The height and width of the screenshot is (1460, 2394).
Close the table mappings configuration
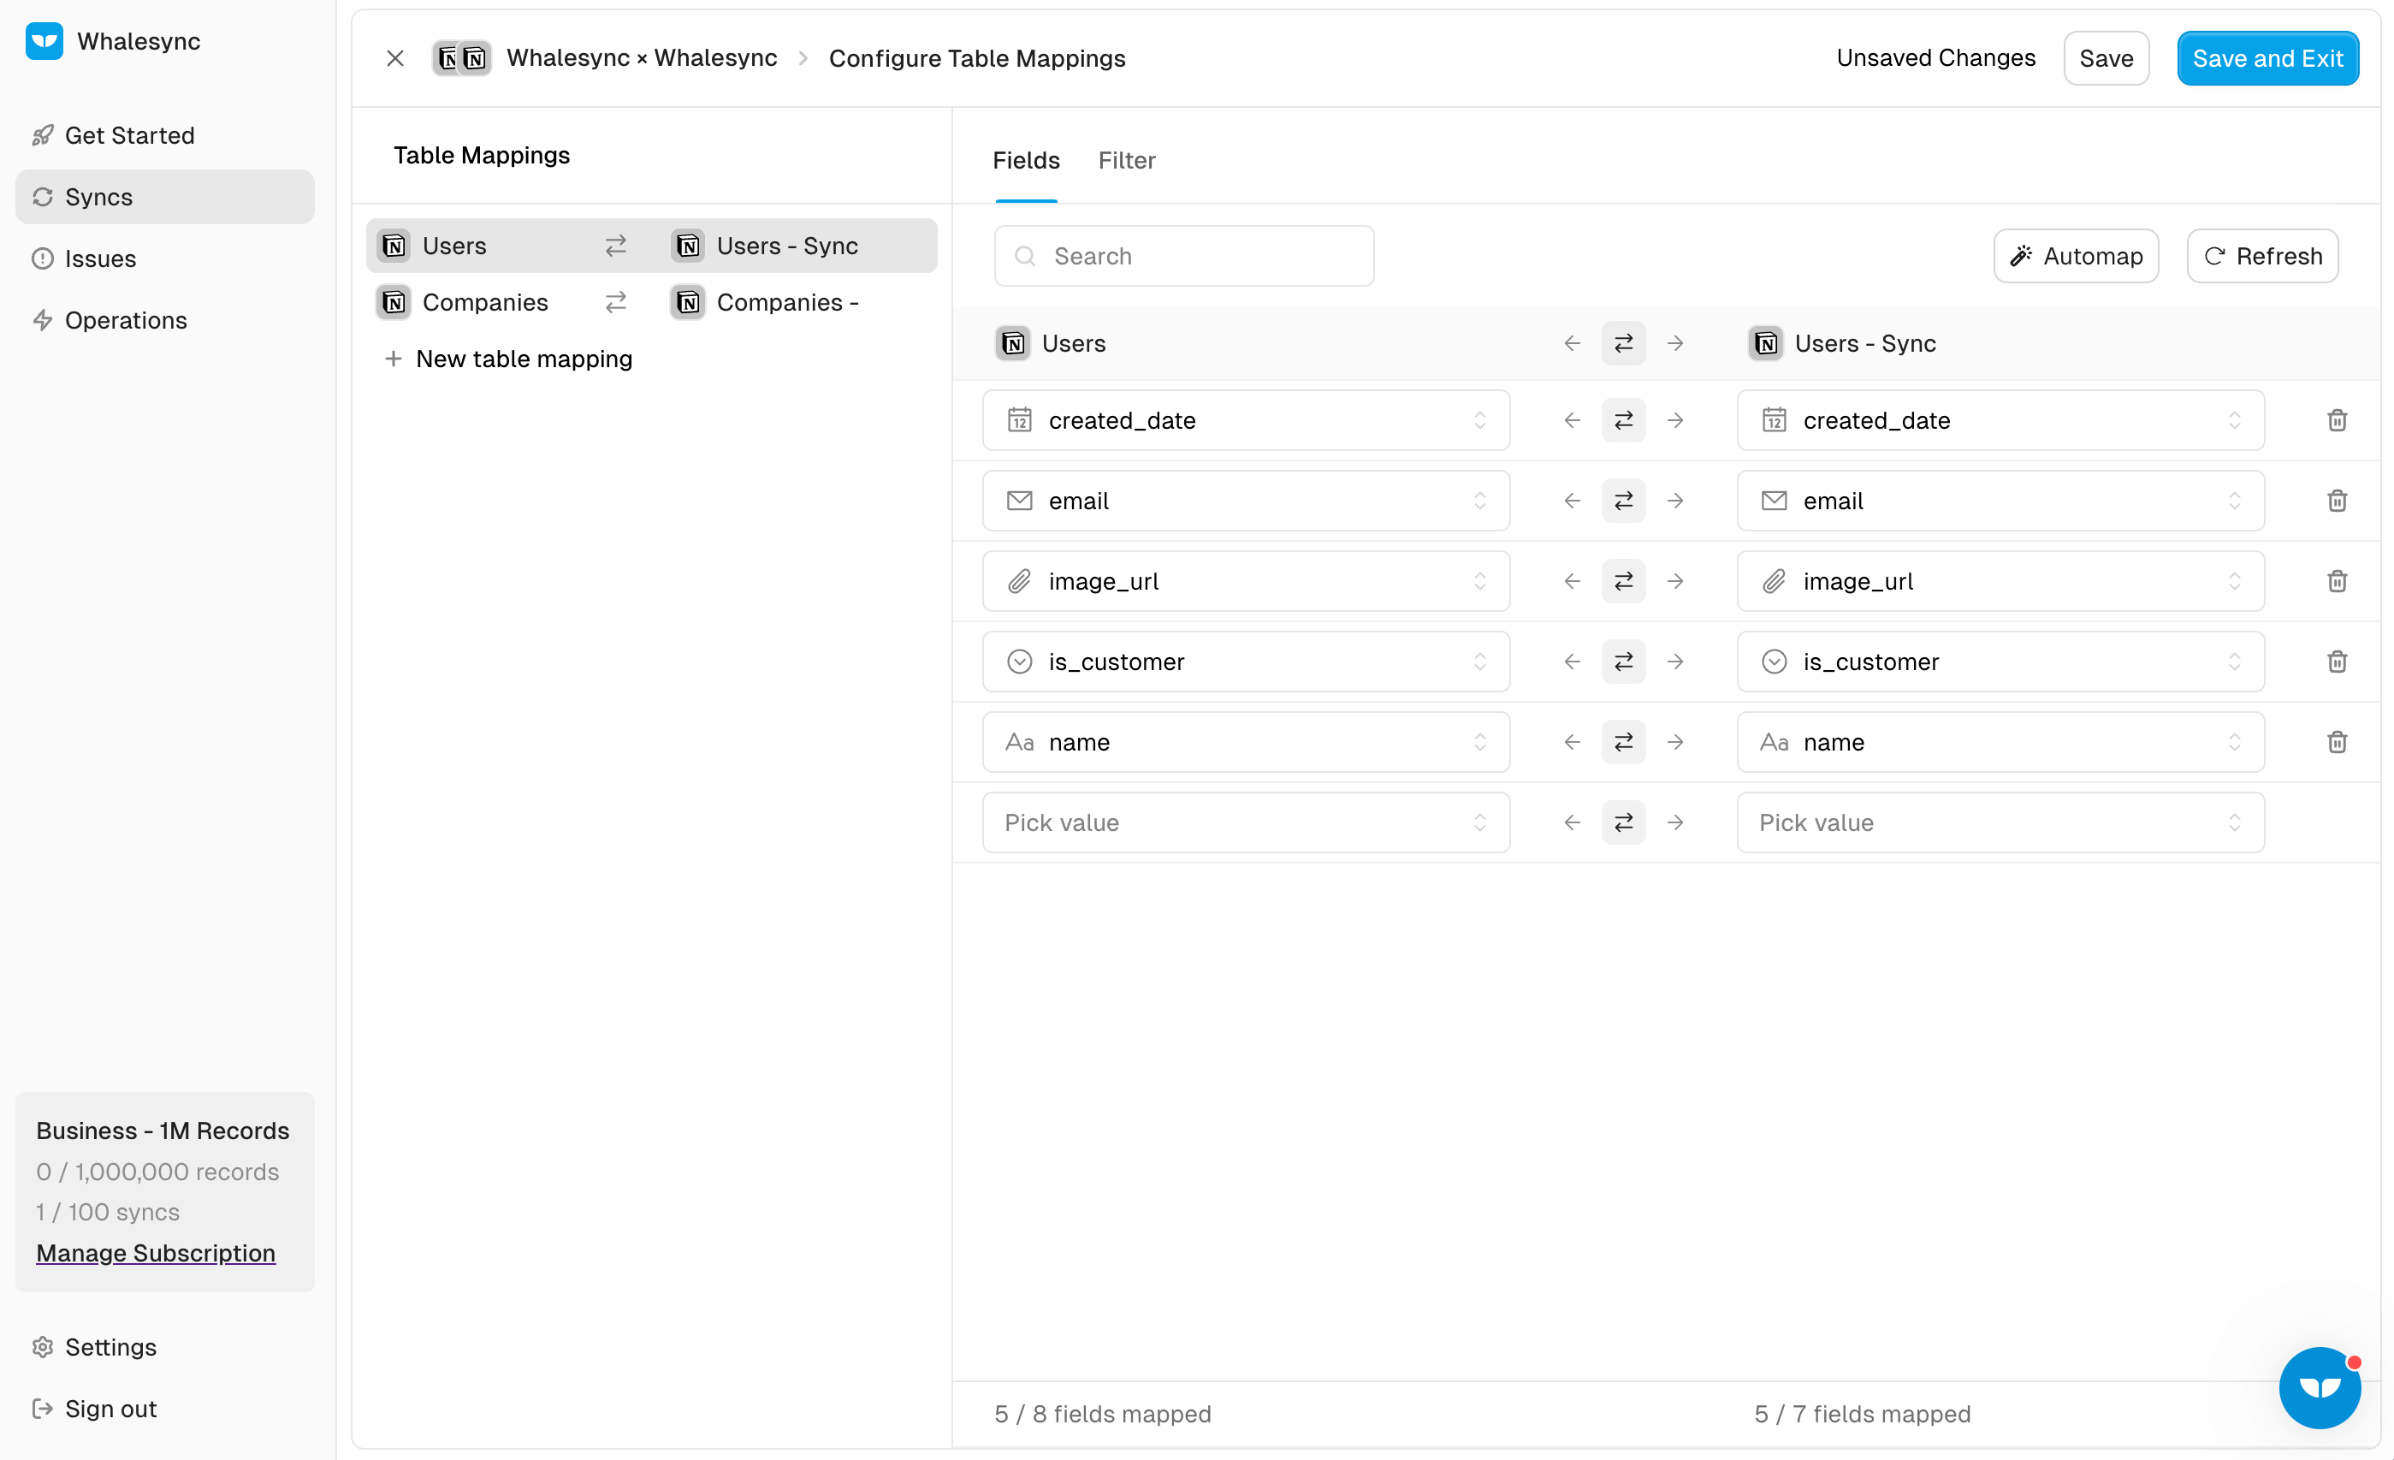pyautogui.click(x=394, y=58)
